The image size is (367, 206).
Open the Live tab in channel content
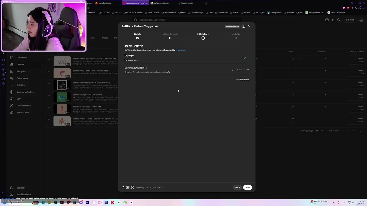(92, 38)
